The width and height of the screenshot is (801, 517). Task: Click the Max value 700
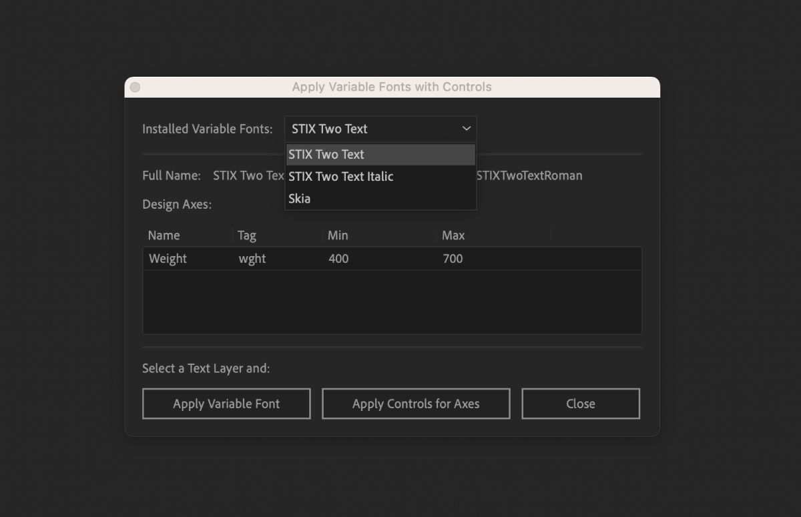click(x=453, y=258)
